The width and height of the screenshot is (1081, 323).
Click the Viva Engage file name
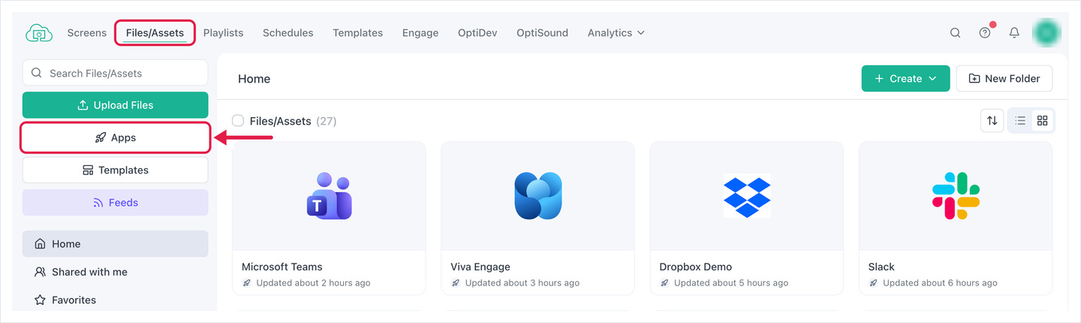point(480,267)
